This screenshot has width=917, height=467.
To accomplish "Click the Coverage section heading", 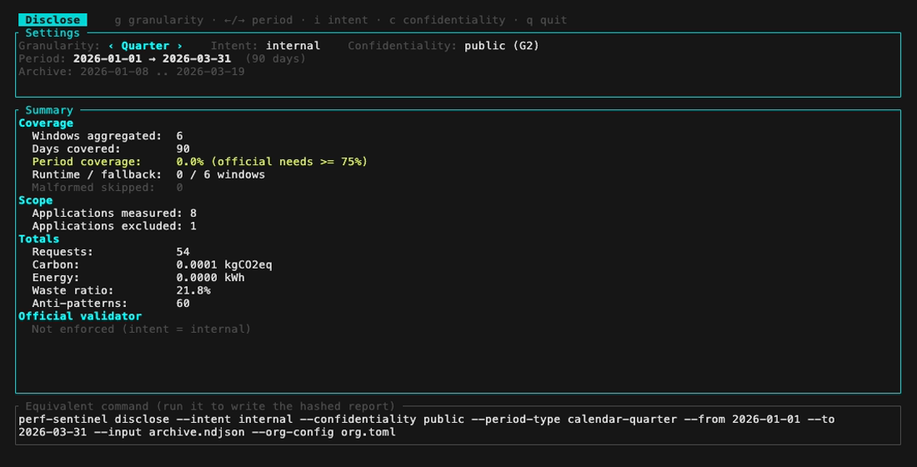I will point(46,123).
